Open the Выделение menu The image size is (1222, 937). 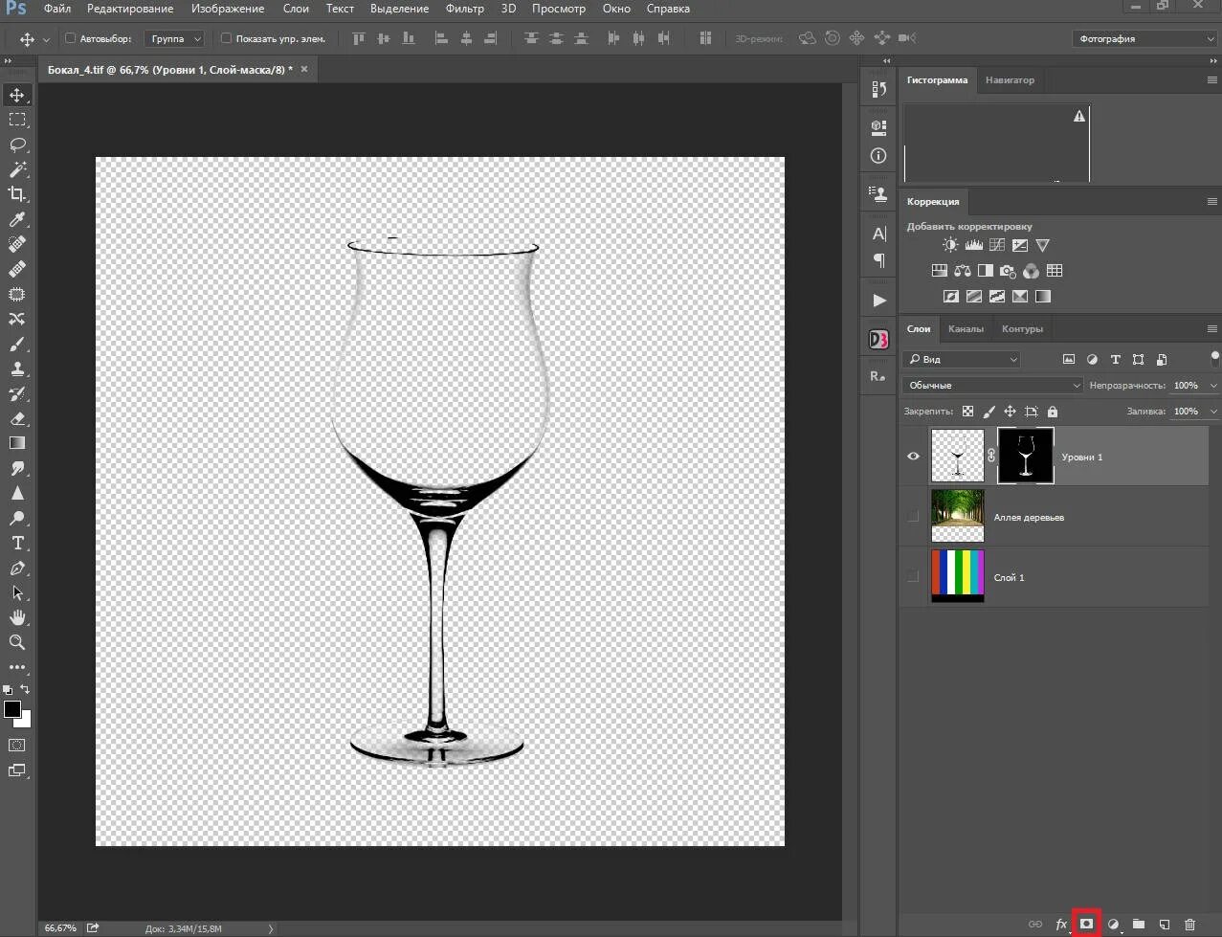pyautogui.click(x=399, y=9)
